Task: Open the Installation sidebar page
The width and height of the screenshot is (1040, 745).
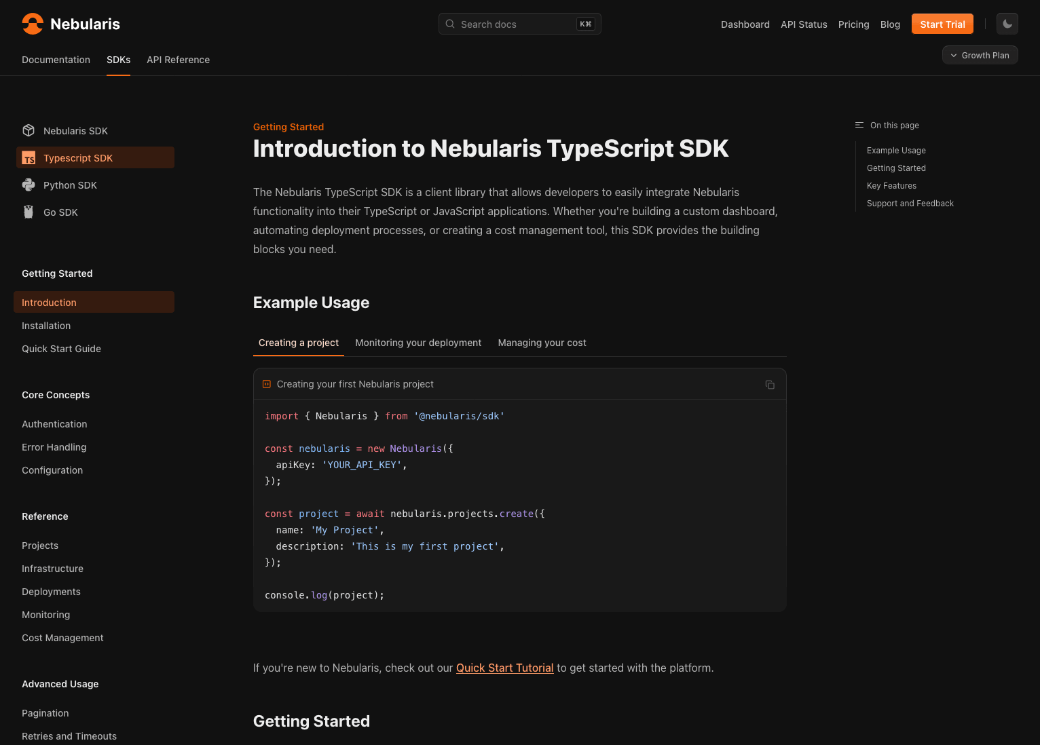Action: 46,326
